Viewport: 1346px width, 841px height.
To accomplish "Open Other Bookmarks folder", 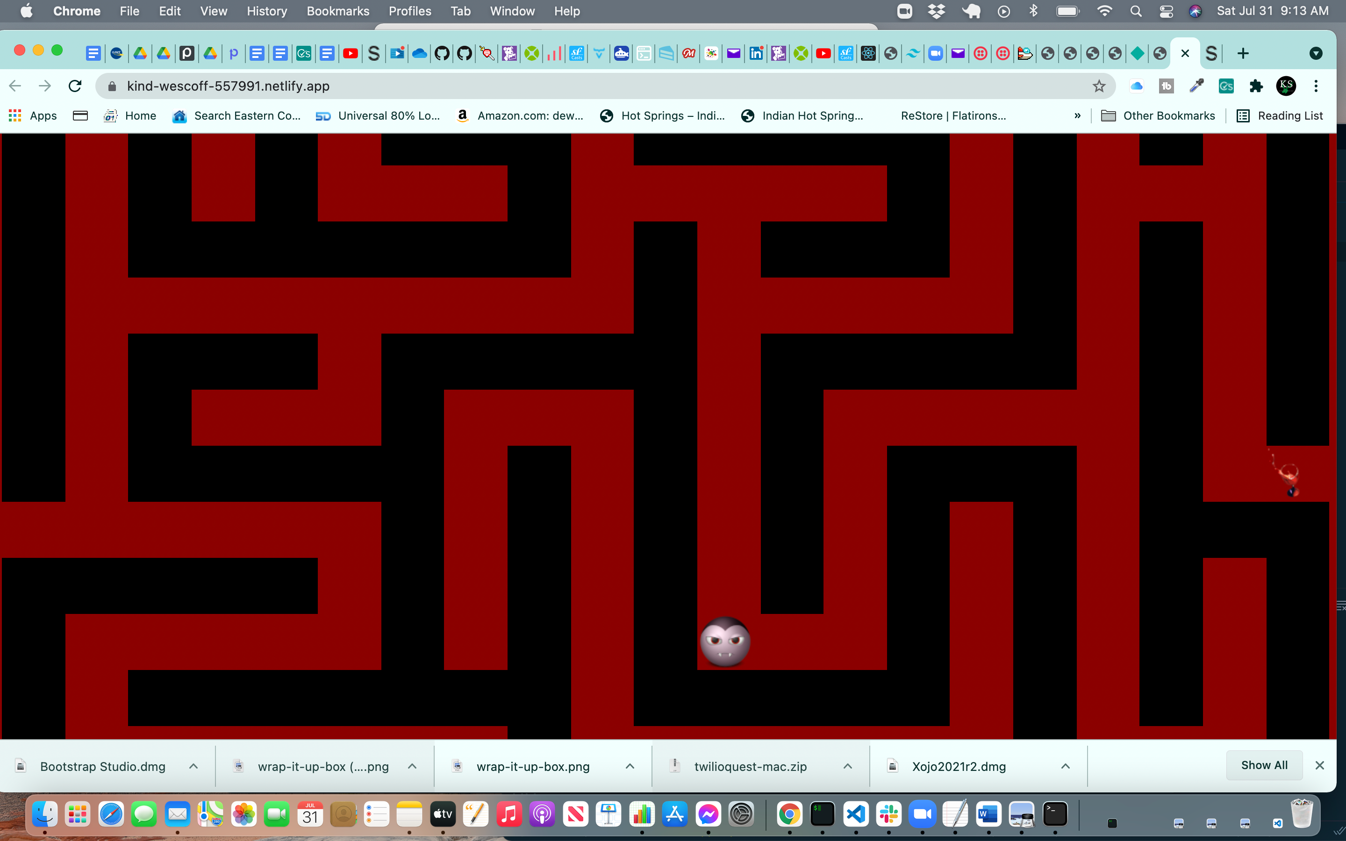I will click(x=1159, y=116).
